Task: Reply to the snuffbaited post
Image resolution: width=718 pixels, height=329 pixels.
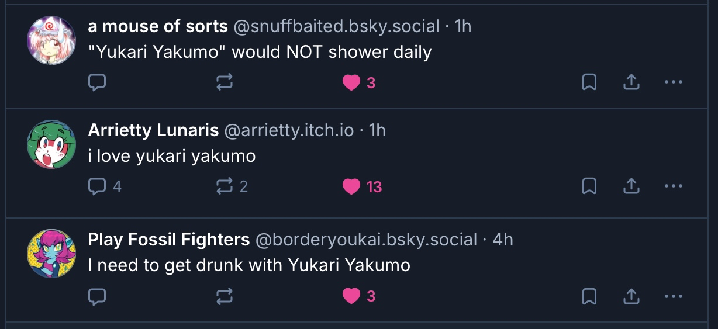Action: click(97, 83)
